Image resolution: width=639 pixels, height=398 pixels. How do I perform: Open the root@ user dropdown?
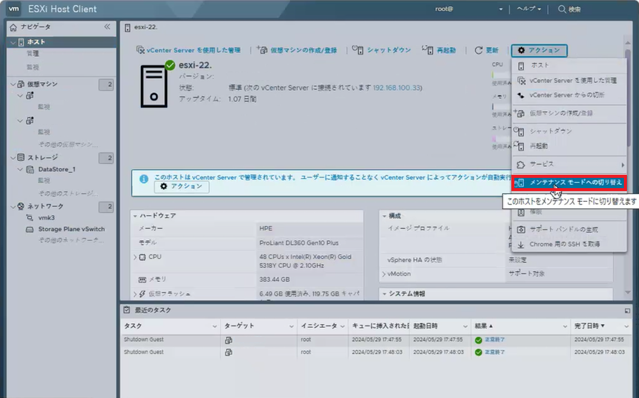pyautogui.click(x=468, y=9)
